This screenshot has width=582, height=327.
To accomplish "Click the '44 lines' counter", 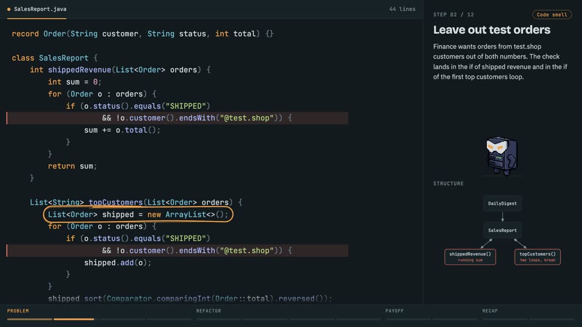I will [402, 9].
